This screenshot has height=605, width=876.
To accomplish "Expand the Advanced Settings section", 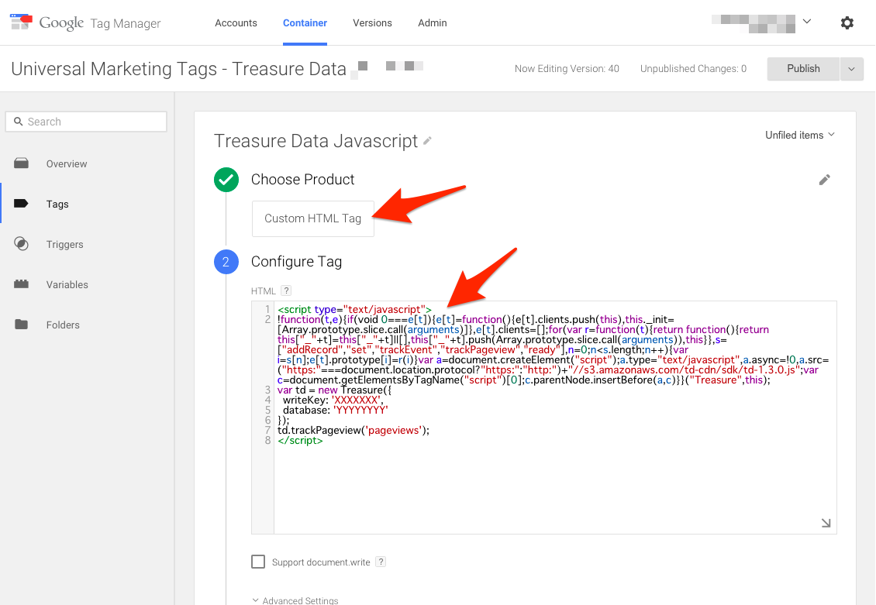I will tap(295, 600).
